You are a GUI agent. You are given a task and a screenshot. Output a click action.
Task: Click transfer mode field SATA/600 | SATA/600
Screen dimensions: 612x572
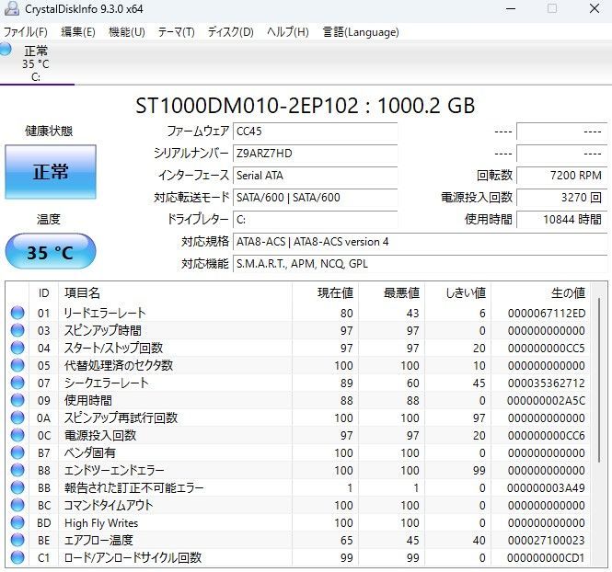click(x=315, y=198)
